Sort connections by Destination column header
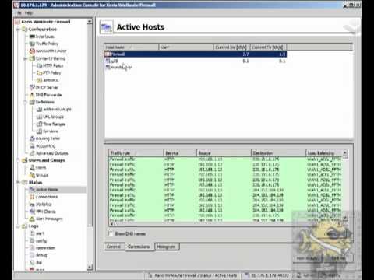The image size is (374, 280). click(x=278, y=153)
